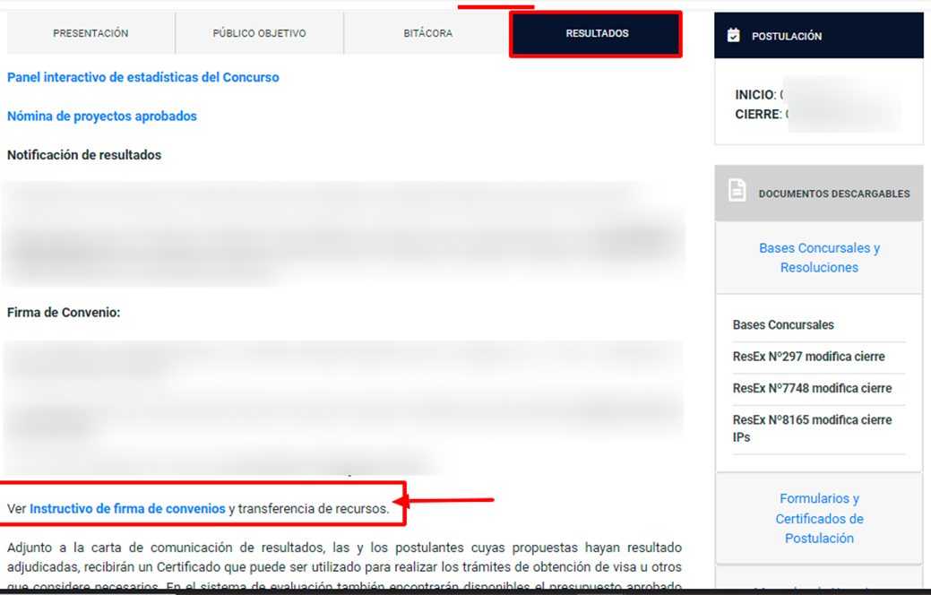The height and width of the screenshot is (595, 931).
Task: Click the Documentos Descargables file icon
Action: pyautogui.click(x=737, y=191)
